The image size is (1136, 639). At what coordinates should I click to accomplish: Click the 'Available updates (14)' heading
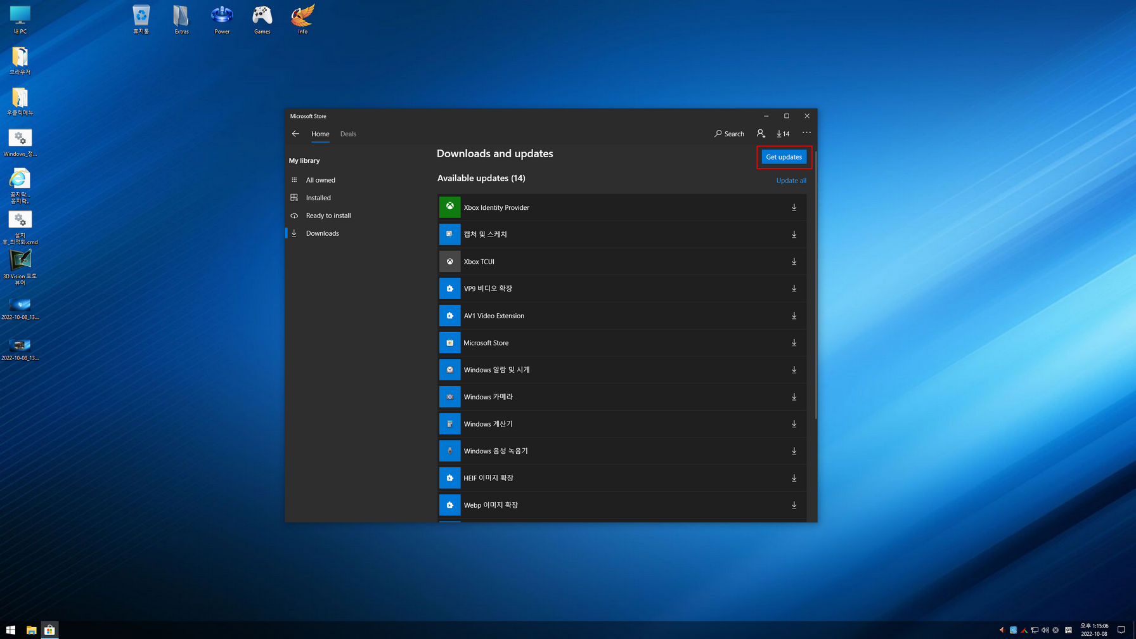point(481,178)
